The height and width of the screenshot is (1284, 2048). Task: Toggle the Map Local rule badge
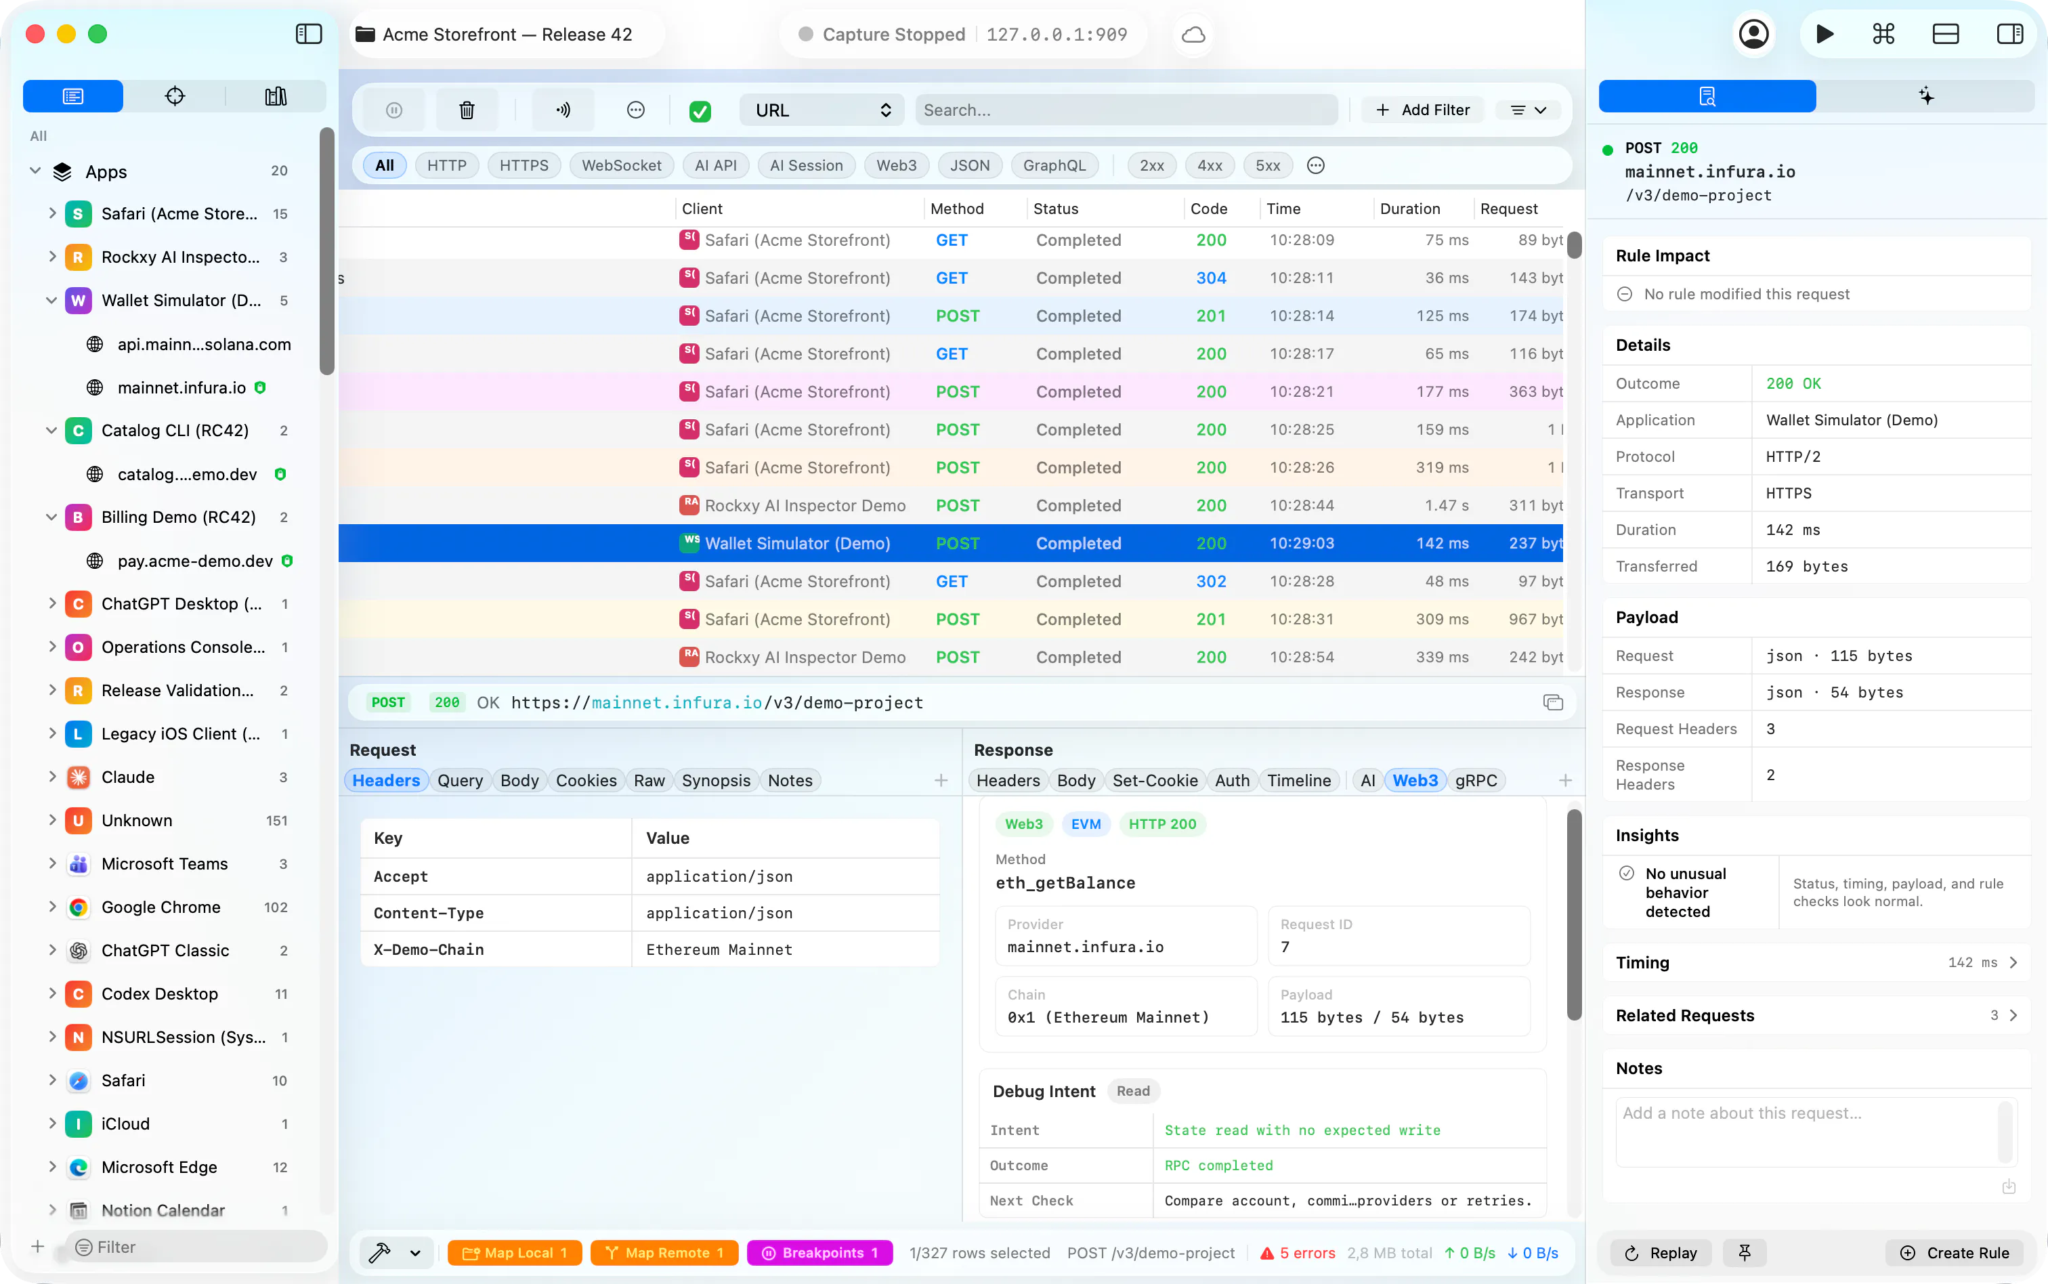click(515, 1253)
